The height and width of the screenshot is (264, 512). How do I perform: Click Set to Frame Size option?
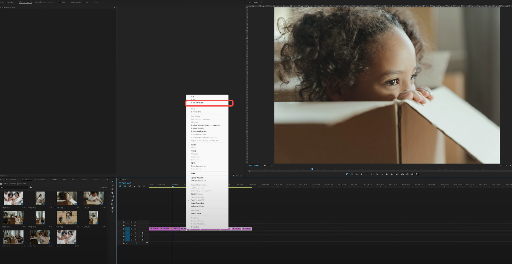click(x=197, y=203)
